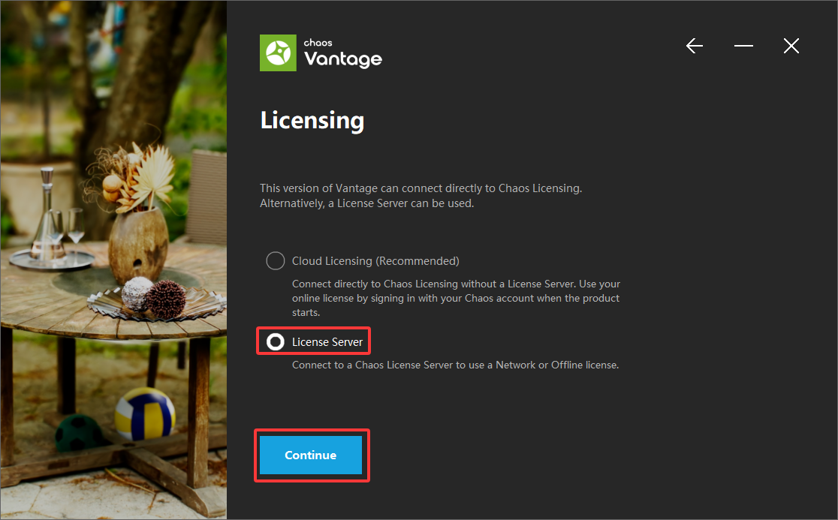Go back using the left arrow icon
838x520 pixels.
coord(695,46)
